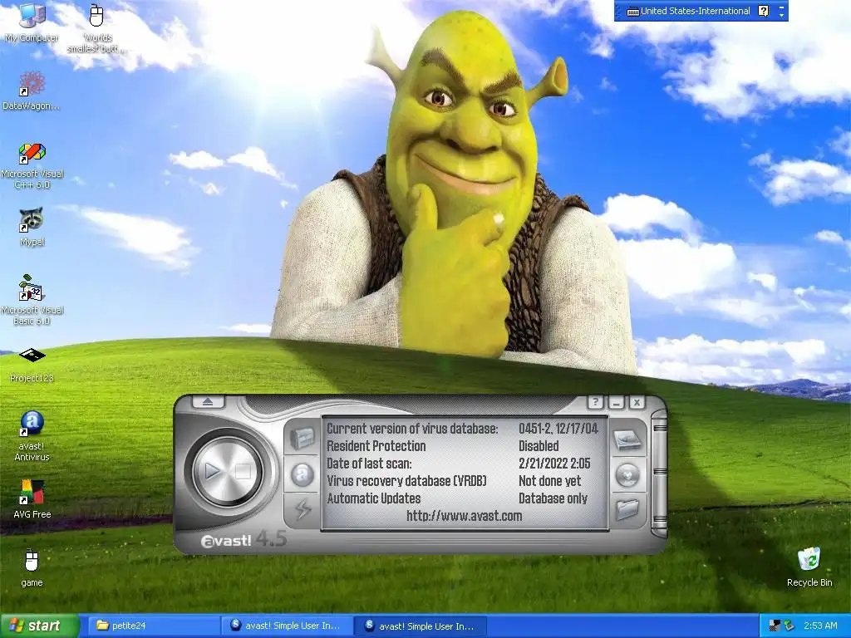The width and height of the screenshot is (851, 638).
Task: Click the side drawer handle on avast's right edge
Action: click(659, 474)
